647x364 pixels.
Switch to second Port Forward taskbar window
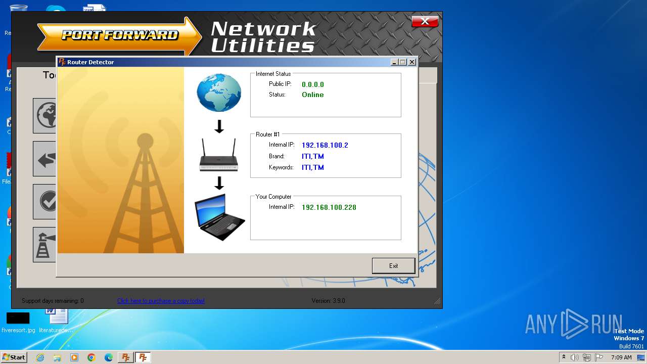[x=143, y=357]
